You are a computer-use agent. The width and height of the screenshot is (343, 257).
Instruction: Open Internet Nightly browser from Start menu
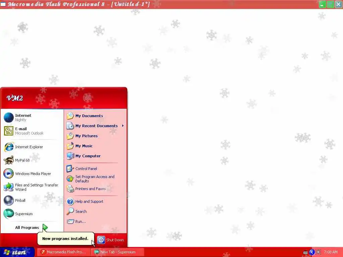tap(32, 117)
